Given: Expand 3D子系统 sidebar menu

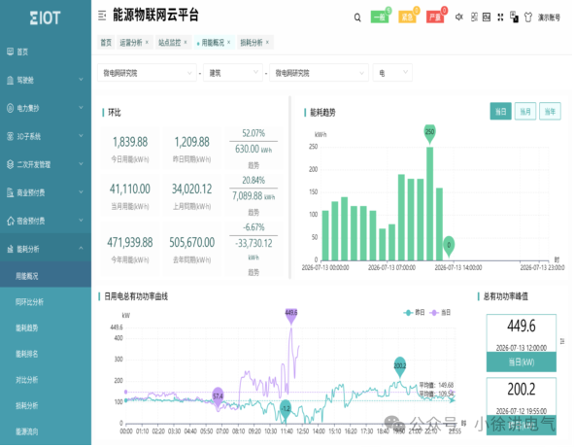Looking at the screenshot, I should point(46,136).
